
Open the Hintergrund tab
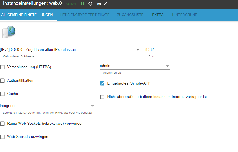pyautogui.click(x=185, y=15)
